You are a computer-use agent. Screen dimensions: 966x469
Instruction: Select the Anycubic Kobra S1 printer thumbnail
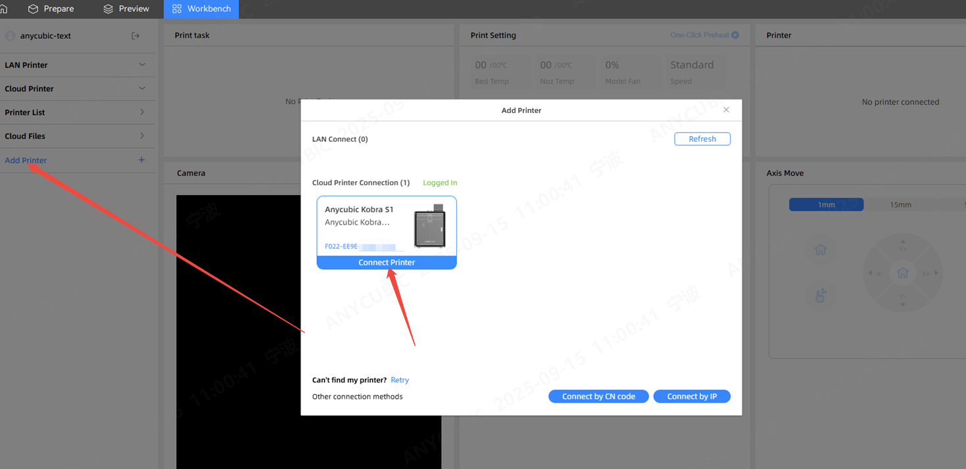coord(430,226)
